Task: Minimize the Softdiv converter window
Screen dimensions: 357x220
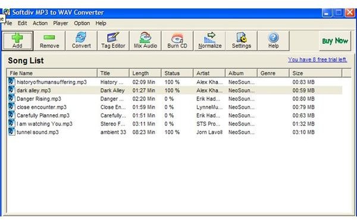Action: point(327,12)
